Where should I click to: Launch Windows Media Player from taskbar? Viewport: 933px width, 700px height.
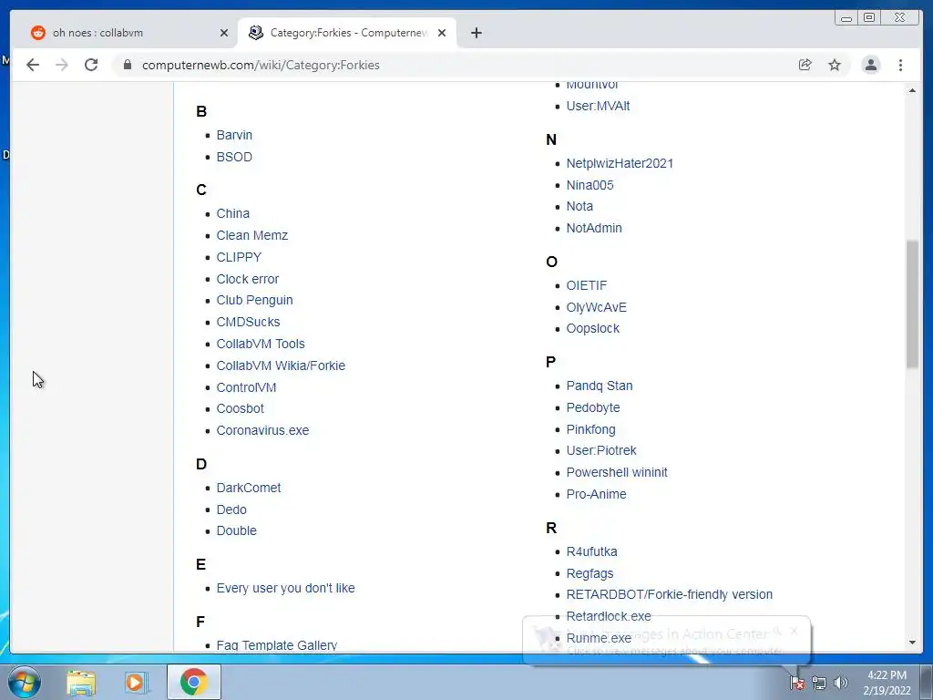[136, 682]
